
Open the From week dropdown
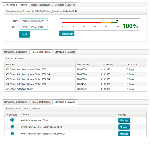coord(34,21)
